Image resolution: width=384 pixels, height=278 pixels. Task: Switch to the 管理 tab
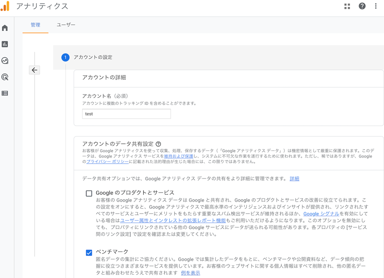35,25
